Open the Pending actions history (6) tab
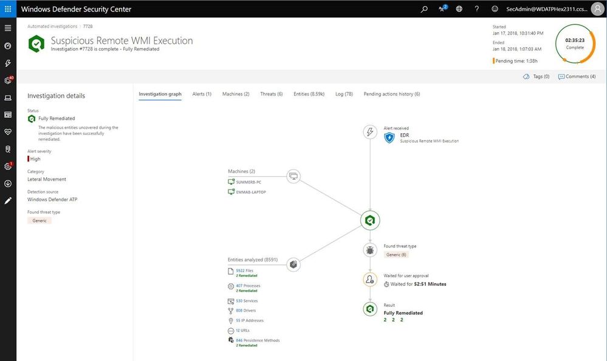Screen dimensions: 607x361 pyautogui.click(x=392, y=94)
